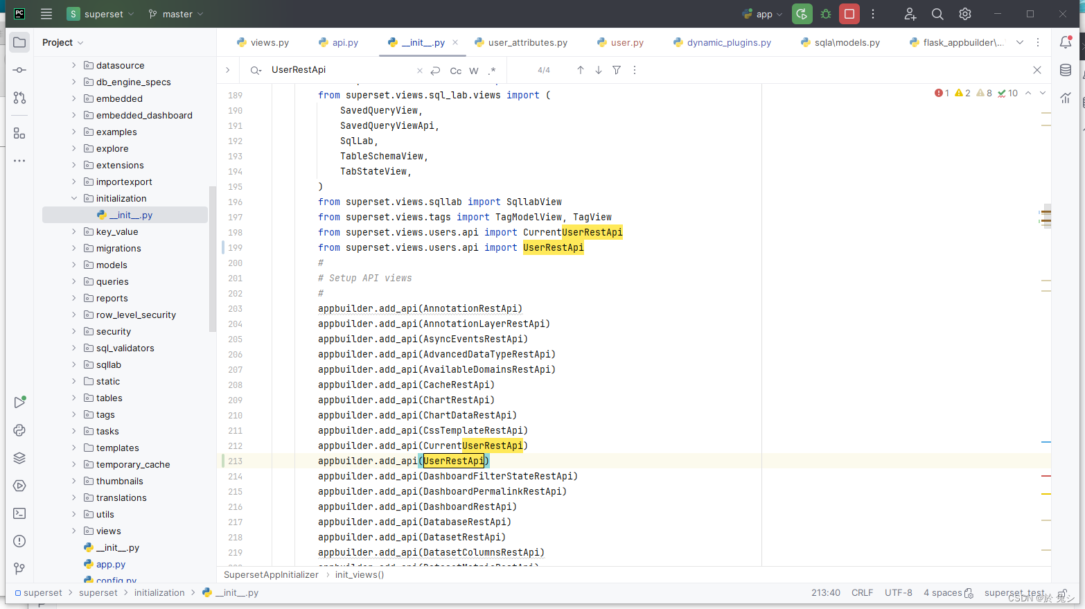Show more tool windows ellipsis

tap(19, 161)
